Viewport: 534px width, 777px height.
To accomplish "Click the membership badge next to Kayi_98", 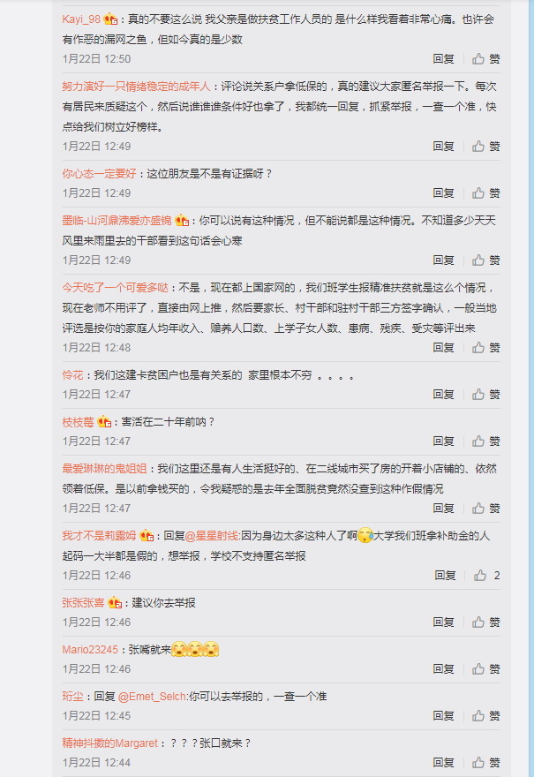I will [x=111, y=19].
